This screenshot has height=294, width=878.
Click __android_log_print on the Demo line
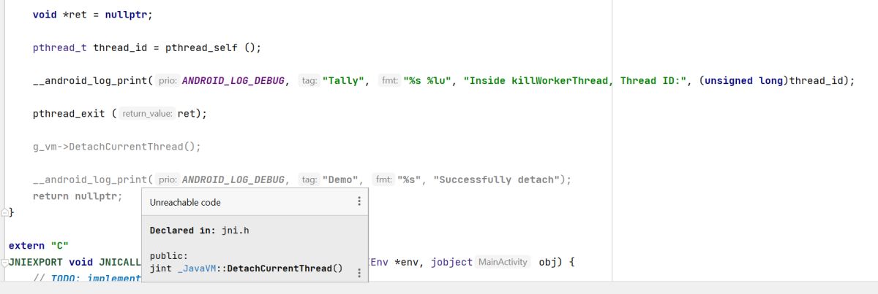pos(90,179)
